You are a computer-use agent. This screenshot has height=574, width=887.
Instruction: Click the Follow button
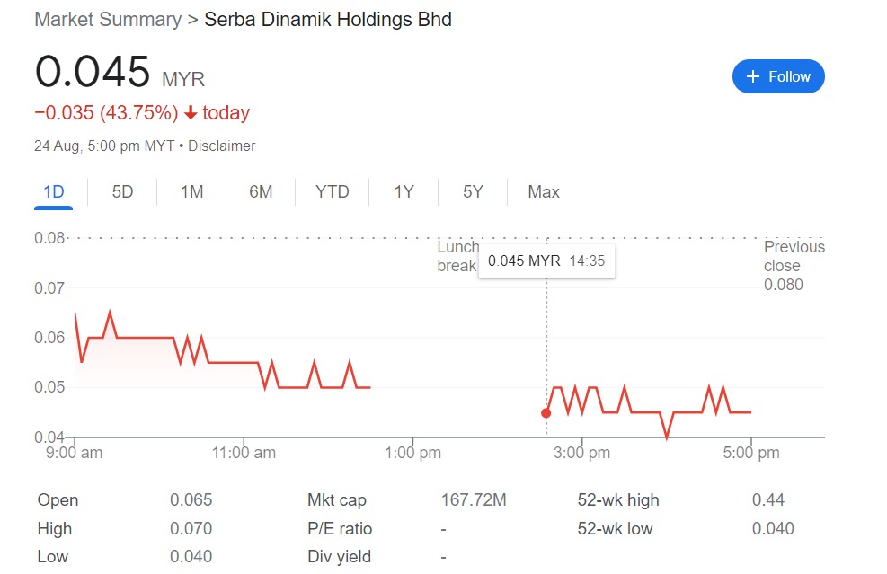tap(778, 76)
